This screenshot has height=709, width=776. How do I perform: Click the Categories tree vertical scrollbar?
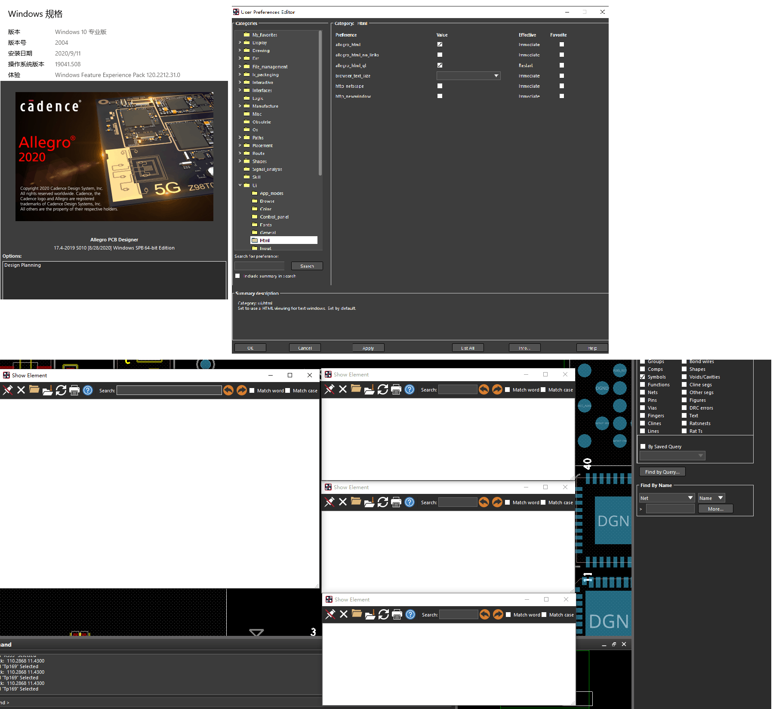(x=320, y=103)
